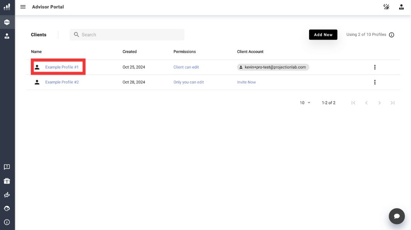Viewport: 411px width, 230px height.
Task: Click Invite Now for Example Profile #2
Action: pos(246,82)
